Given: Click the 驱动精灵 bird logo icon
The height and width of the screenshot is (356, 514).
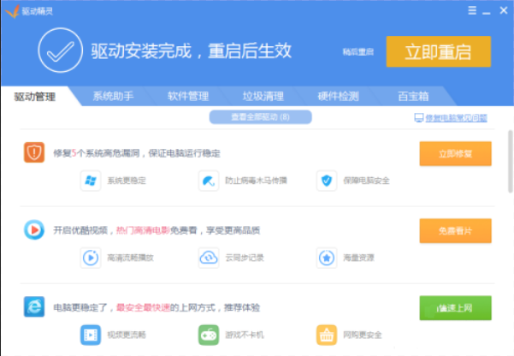Looking at the screenshot, I should (12, 11).
